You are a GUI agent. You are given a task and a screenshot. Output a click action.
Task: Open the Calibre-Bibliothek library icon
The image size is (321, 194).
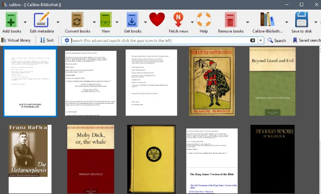[267, 19]
